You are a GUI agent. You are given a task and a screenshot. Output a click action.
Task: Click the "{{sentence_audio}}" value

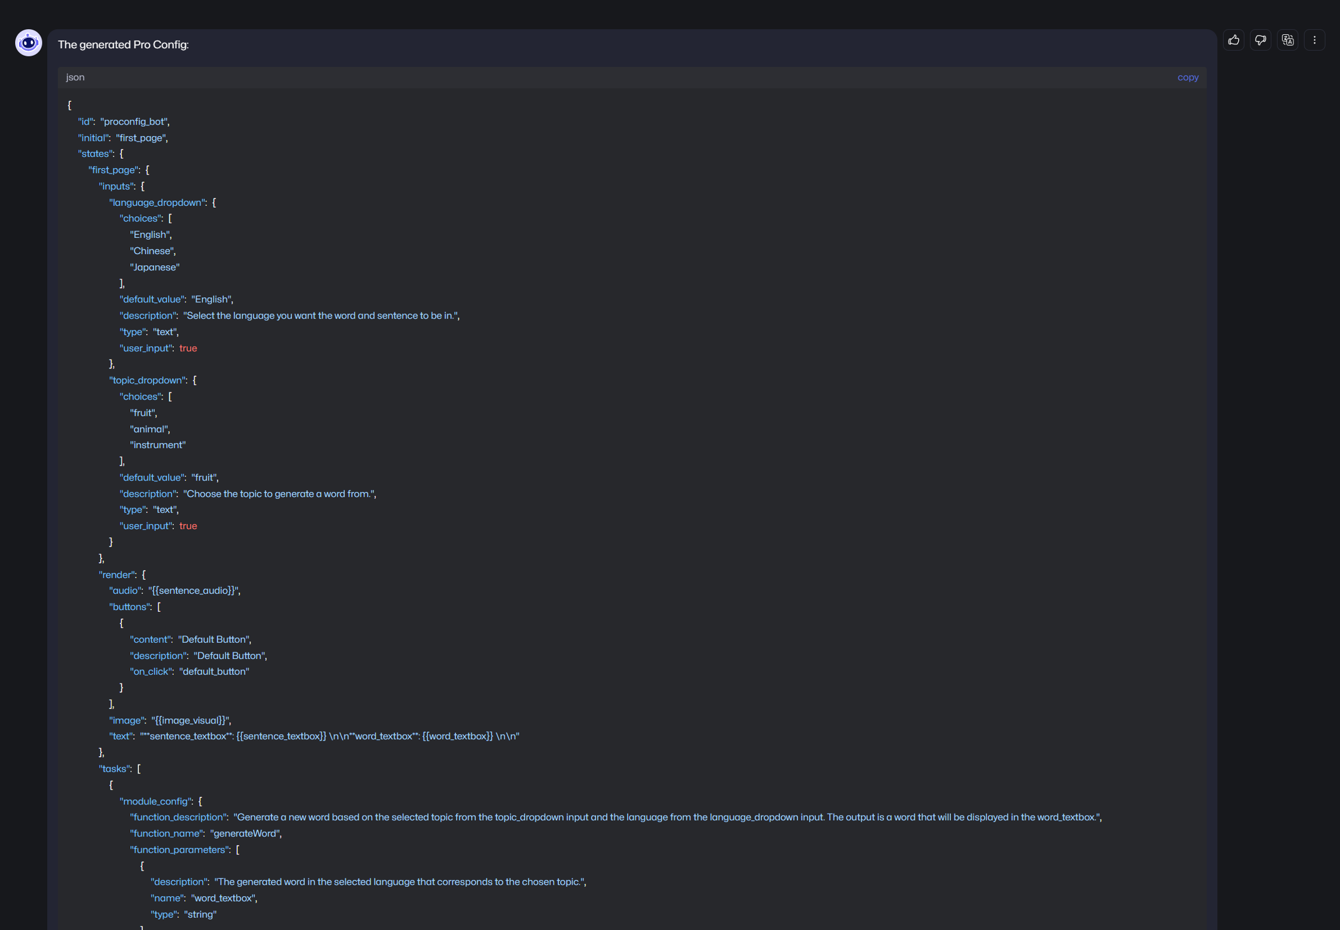tap(194, 591)
